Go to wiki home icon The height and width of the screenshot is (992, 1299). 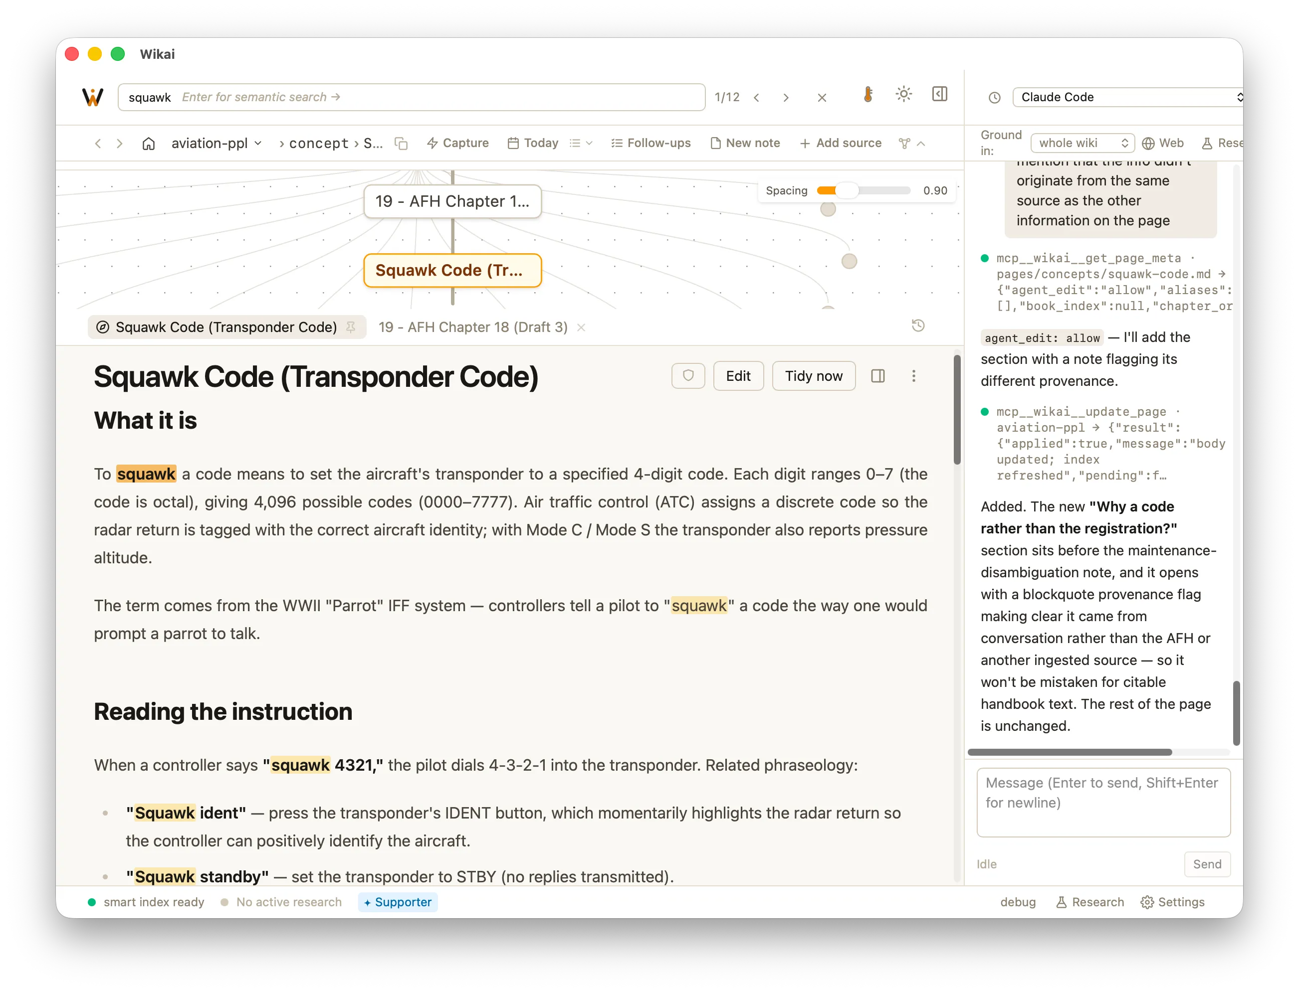(x=149, y=144)
